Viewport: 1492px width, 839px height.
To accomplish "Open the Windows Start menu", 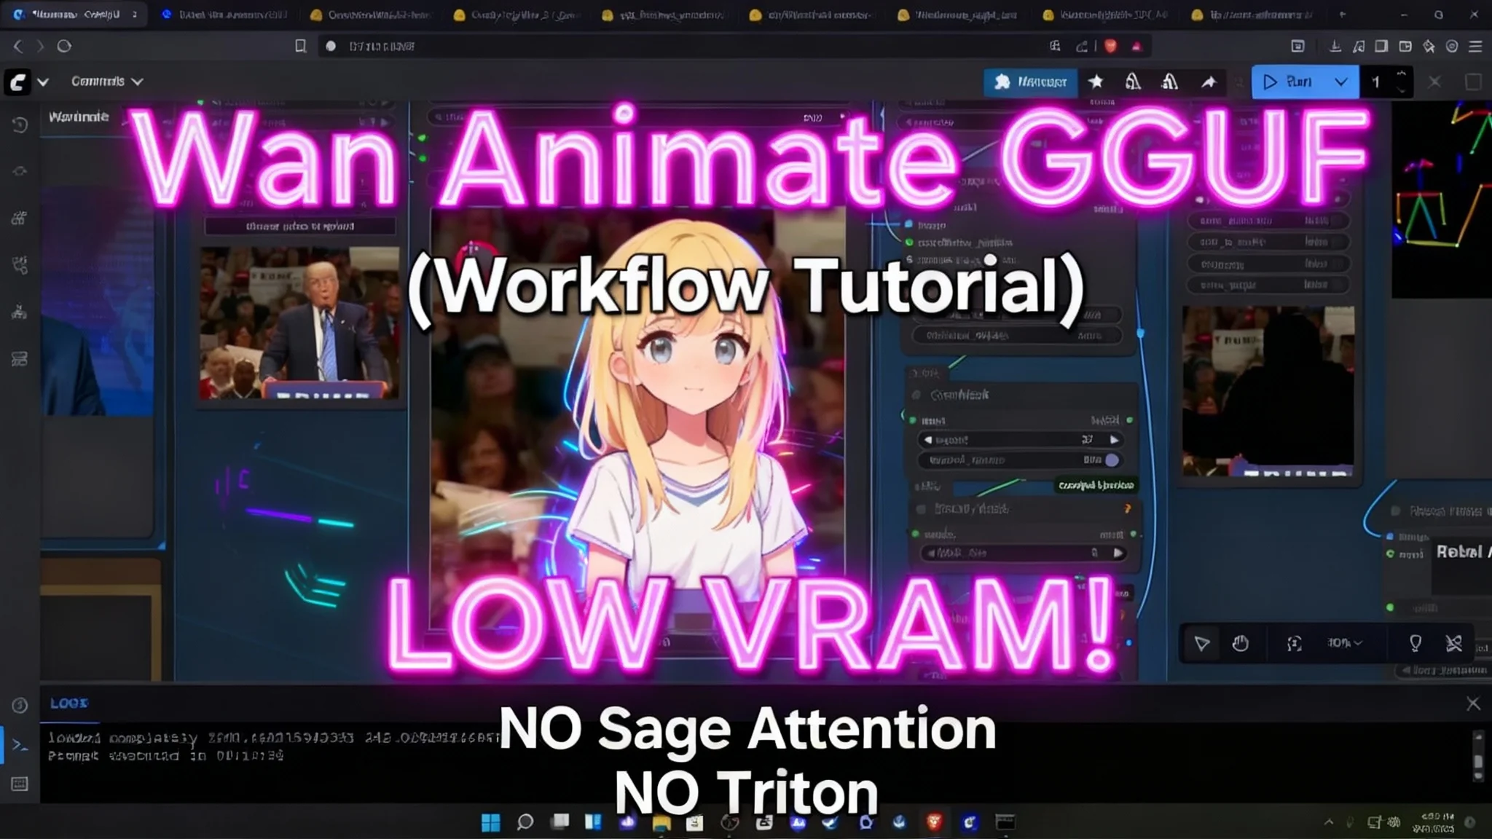I will click(x=491, y=822).
